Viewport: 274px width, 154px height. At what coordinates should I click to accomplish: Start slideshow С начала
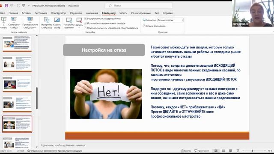coord(4,23)
